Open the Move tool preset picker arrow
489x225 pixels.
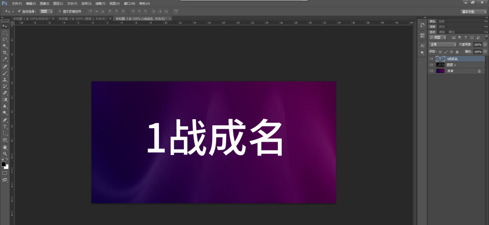pyautogui.click(x=13, y=12)
